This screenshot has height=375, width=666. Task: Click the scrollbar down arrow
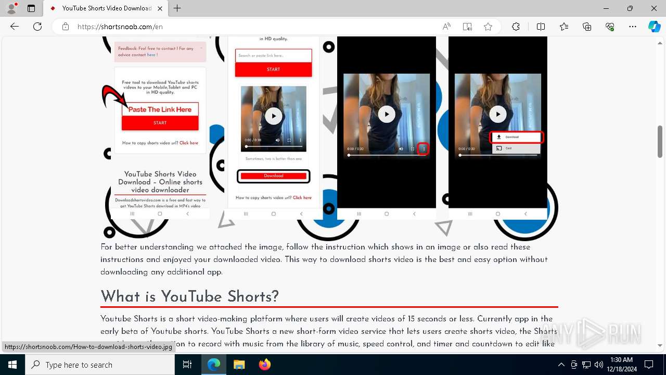[x=660, y=345]
